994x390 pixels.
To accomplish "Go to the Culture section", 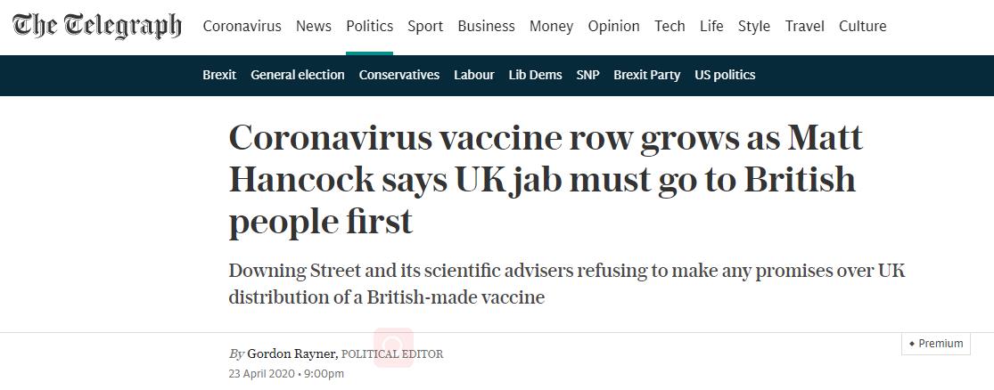I will [x=862, y=26].
